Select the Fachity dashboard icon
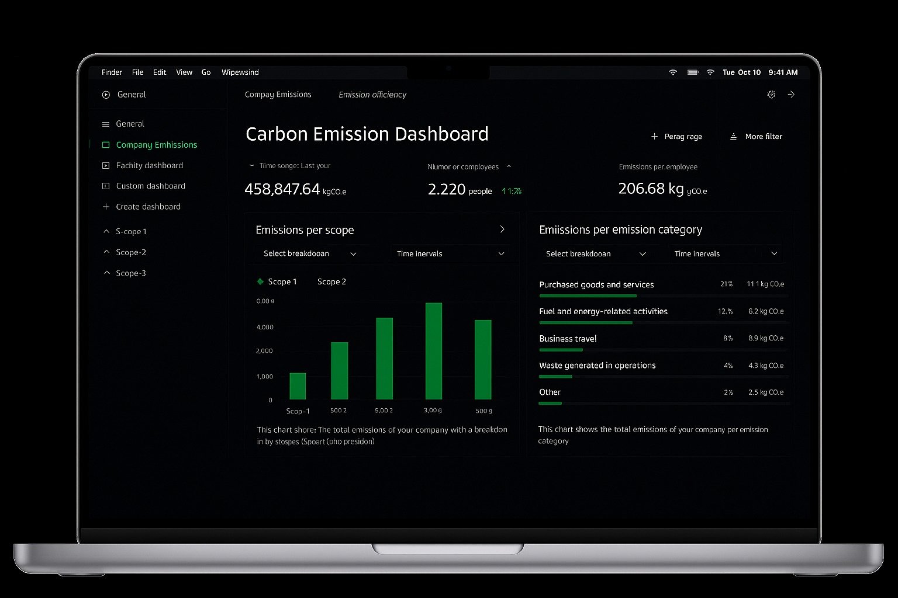The width and height of the screenshot is (898, 598). (106, 165)
